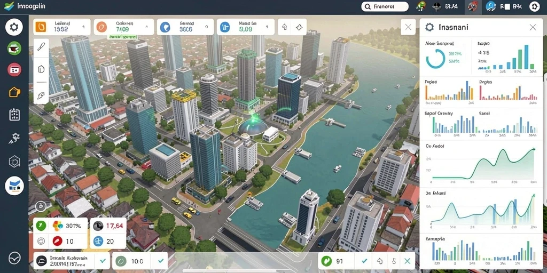The image size is (547, 273).
Task: Click the diamond icon in top card
Action: tap(299, 27)
